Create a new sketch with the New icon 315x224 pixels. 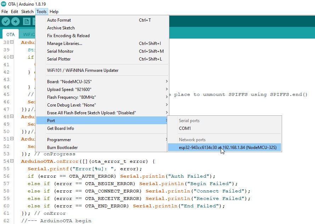pos(27,21)
